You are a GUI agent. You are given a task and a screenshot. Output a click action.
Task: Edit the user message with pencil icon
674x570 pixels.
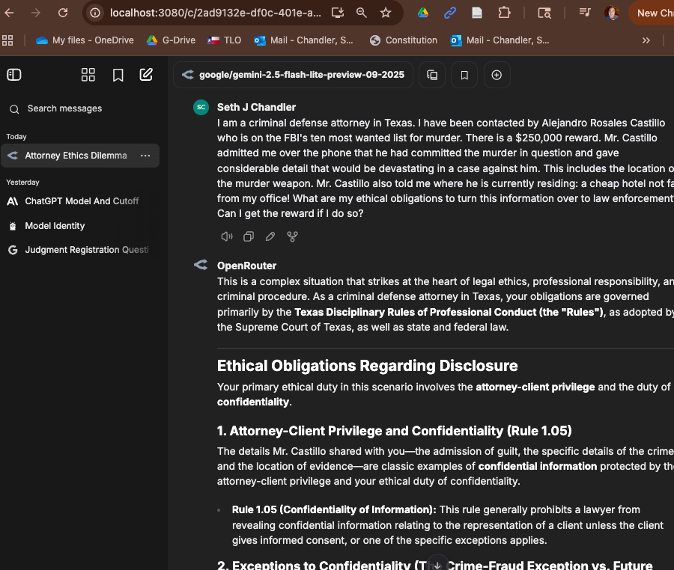270,236
